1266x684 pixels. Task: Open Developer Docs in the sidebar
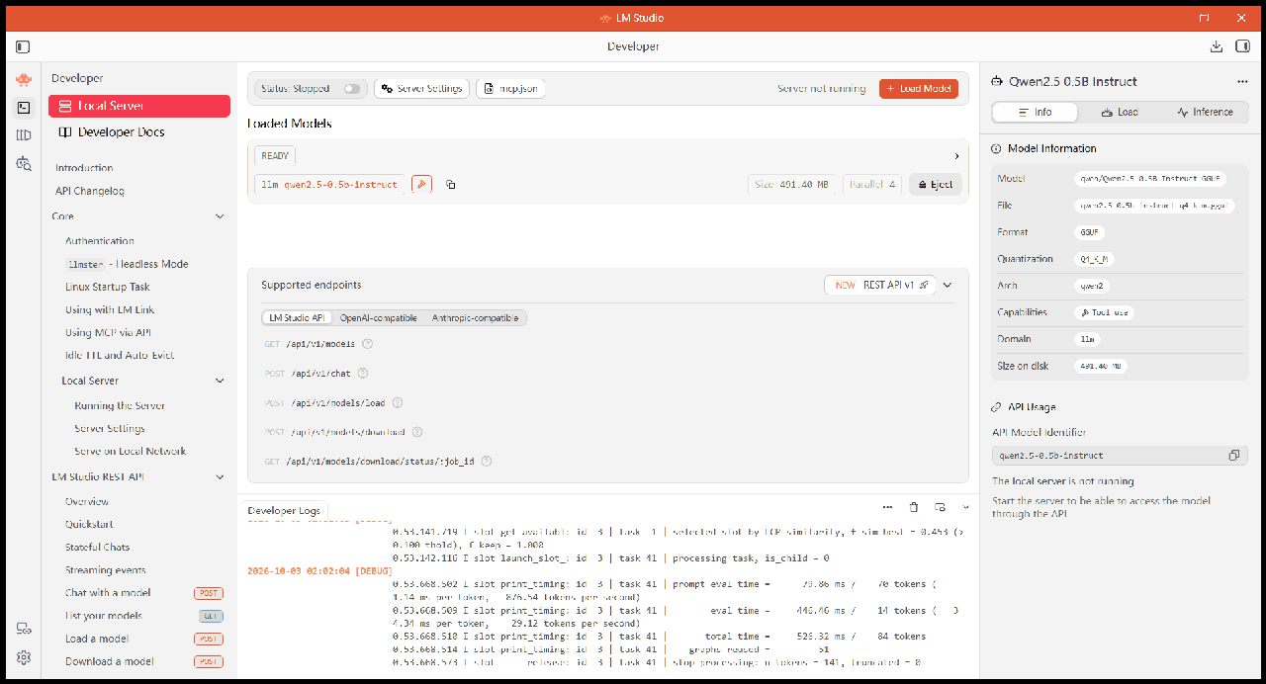pyautogui.click(x=139, y=132)
